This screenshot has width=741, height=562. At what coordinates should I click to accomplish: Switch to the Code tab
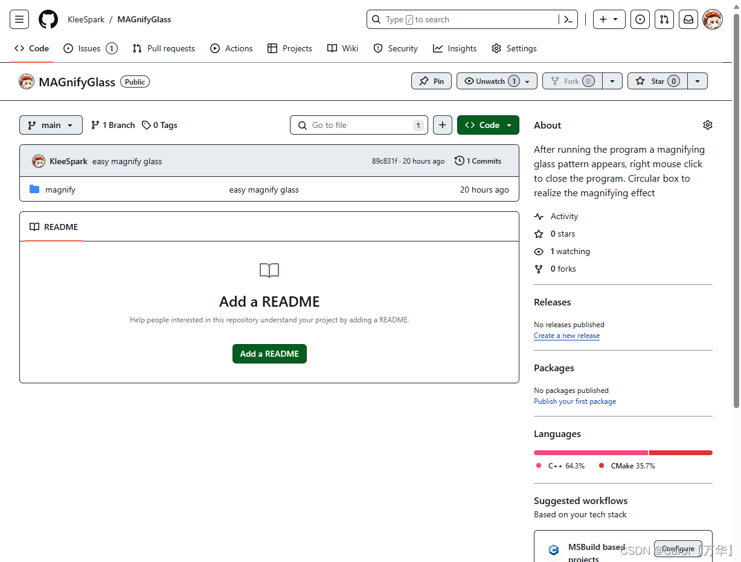point(31,48)
